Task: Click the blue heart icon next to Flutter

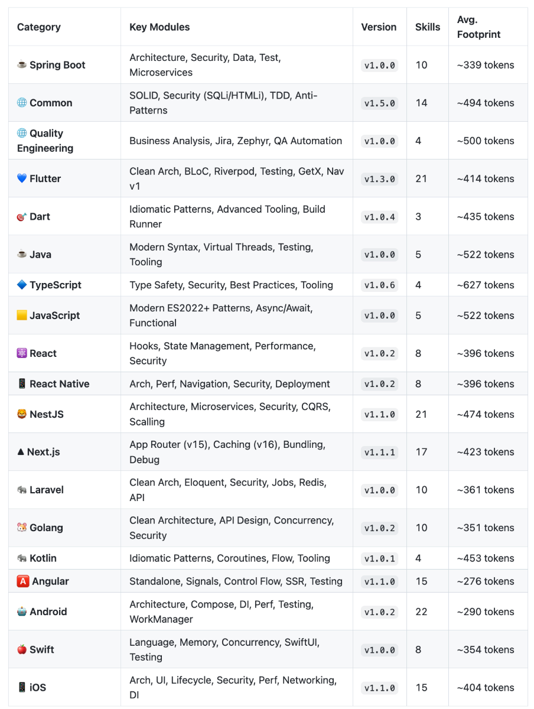Action: pyautogui.click(x=22, y=178)
